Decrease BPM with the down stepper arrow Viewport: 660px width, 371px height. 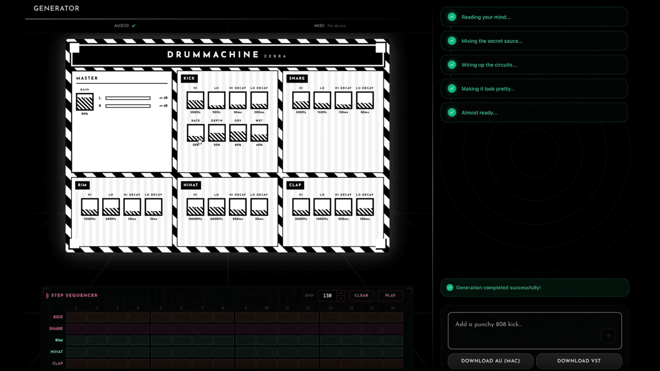tap(340, 298)
